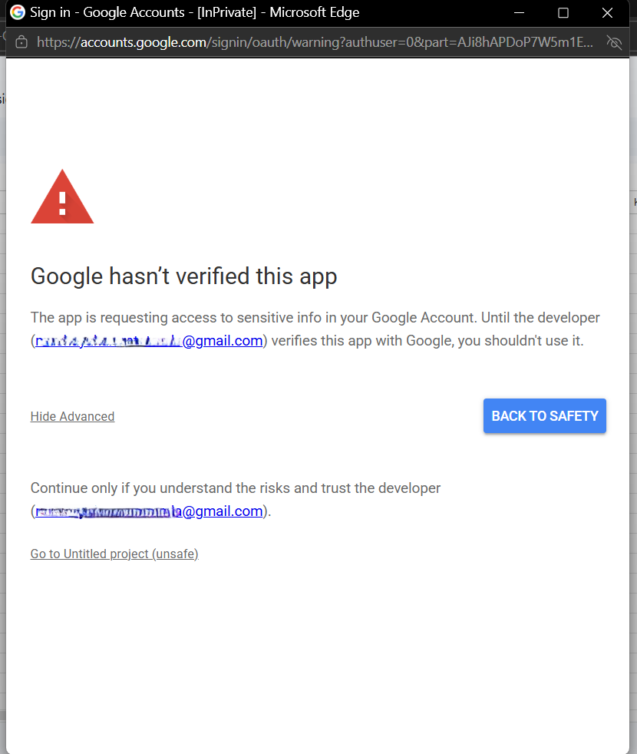Screen dimensions: 637x754
Task: Close the Google sign-in popup window
Action: [607, 13]
